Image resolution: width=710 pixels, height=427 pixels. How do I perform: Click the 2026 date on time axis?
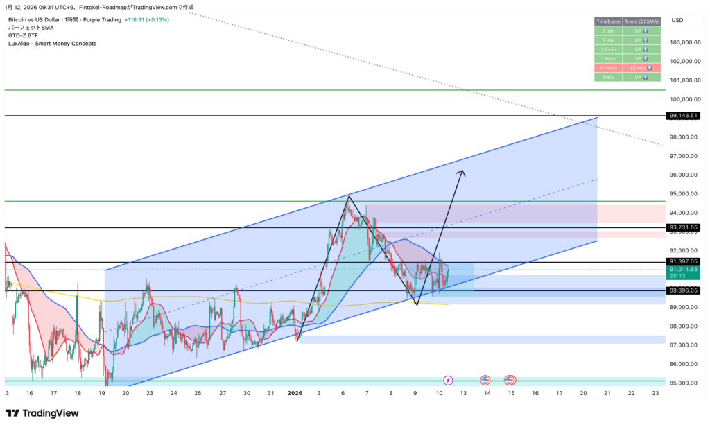pyautogui.click(x=295, y=393)
